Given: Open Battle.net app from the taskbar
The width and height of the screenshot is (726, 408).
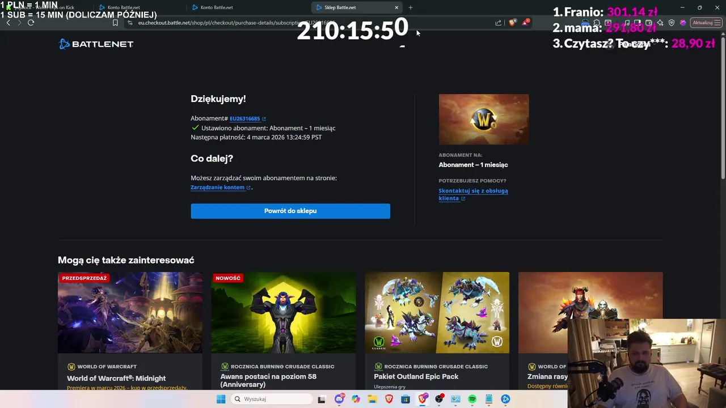Looking at the screenshot, I should pyautogui.click(x=505, y=399).
